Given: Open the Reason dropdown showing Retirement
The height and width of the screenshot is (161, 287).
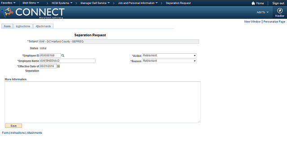Looking at the screenshot, I should click(x=170, y=61).
